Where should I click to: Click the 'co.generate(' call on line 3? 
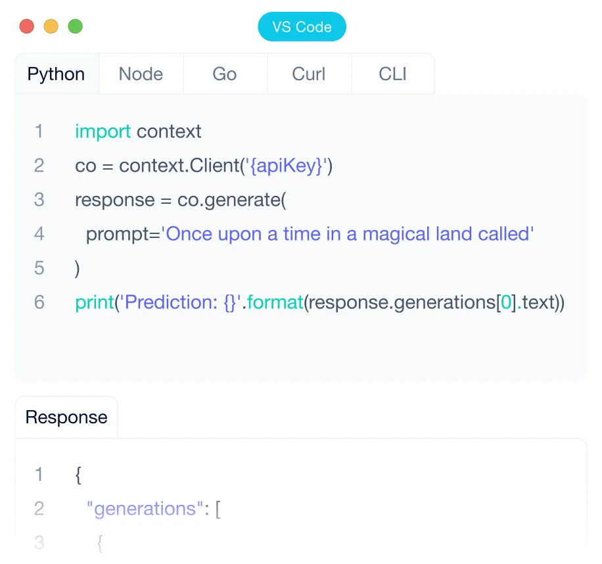[231, 200]
